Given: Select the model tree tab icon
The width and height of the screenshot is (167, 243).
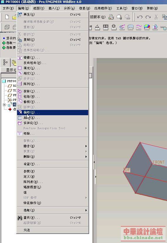Looking at the screenshot, I should click(5, 62).
